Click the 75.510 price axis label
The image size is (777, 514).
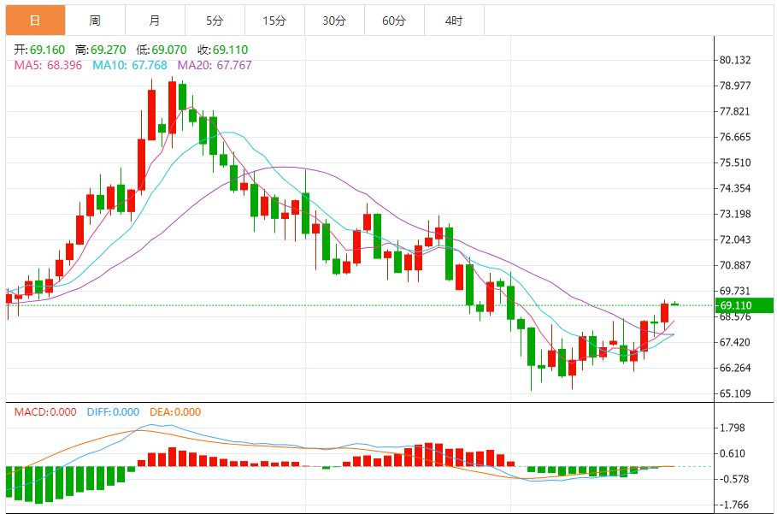click(735, 162)
